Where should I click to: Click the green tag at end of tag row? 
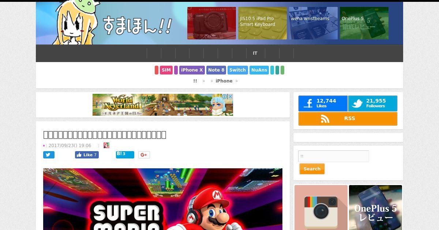[282, 70]
